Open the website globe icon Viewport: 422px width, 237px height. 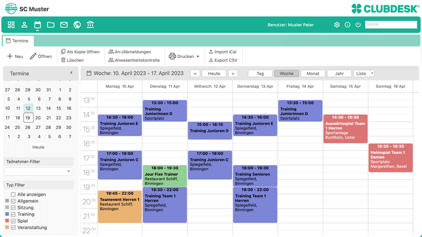77,25
